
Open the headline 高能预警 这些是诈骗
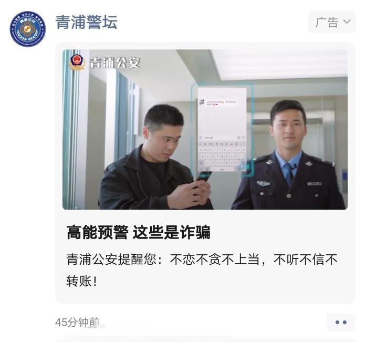click(139, 232)
